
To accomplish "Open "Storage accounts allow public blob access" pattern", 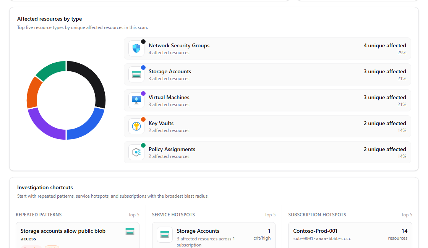I will click(78, 235).
